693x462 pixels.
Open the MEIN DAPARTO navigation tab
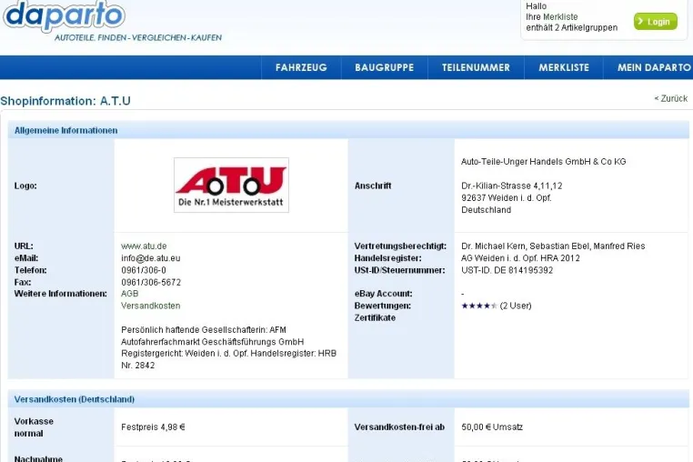point(648,67)
